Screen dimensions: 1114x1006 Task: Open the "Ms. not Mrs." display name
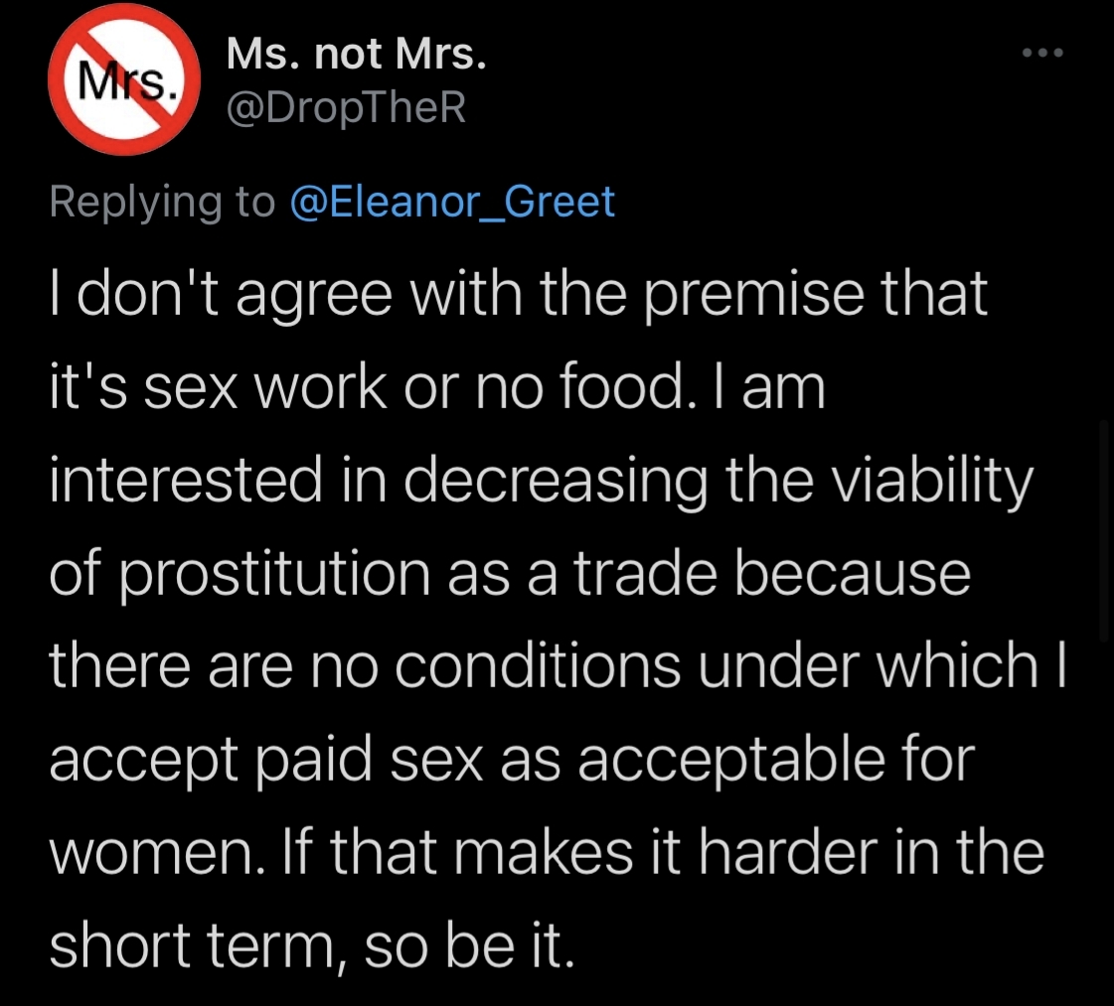(x=356, y=57)
